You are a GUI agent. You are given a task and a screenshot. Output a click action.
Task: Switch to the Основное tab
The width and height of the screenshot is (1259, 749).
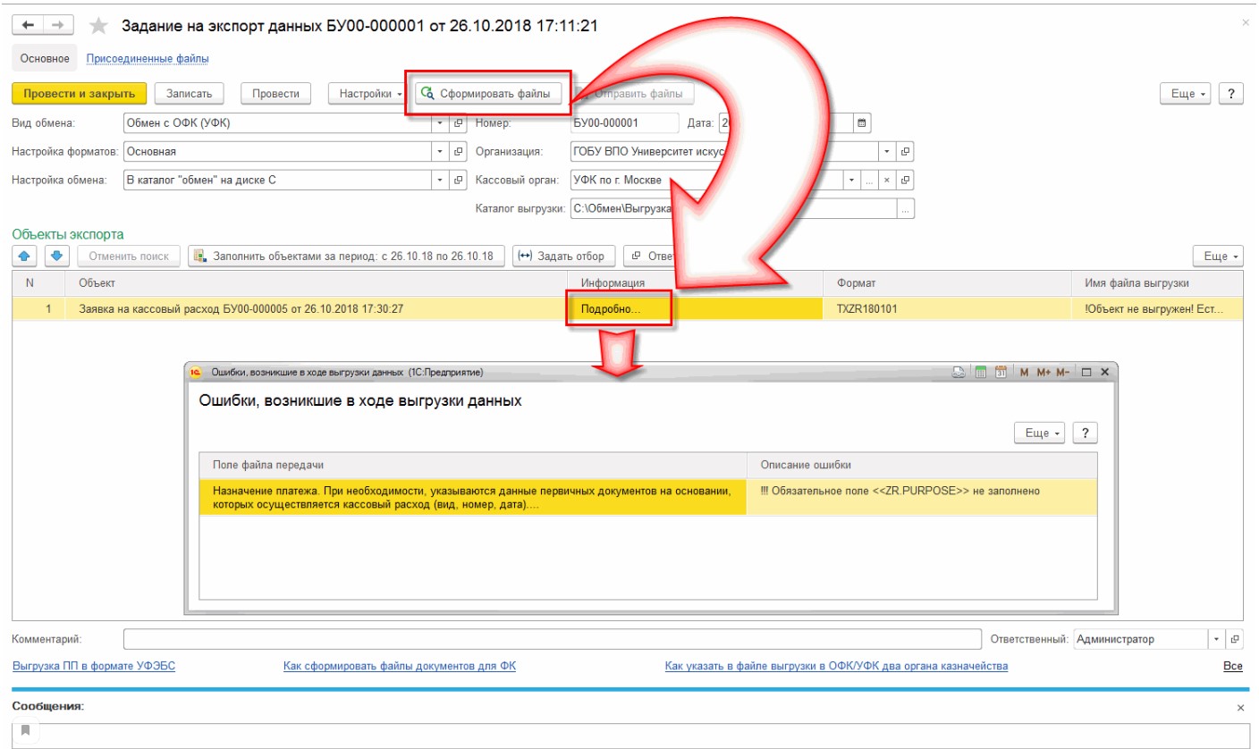click(46, 59)
